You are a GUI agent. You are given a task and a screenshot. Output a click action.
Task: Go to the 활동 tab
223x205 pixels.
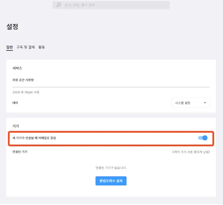[x=42, y=47]
